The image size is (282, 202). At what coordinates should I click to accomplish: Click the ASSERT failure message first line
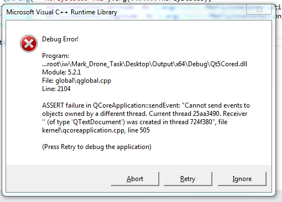(x=146, y=105)
